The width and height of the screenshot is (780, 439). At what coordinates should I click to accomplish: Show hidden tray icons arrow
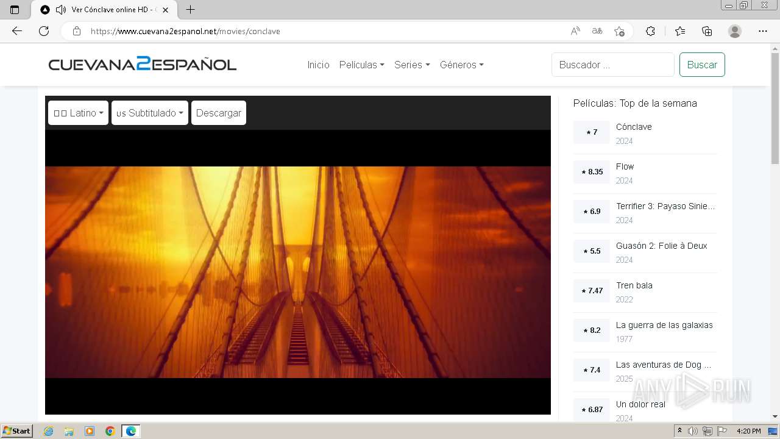(680, 431)
